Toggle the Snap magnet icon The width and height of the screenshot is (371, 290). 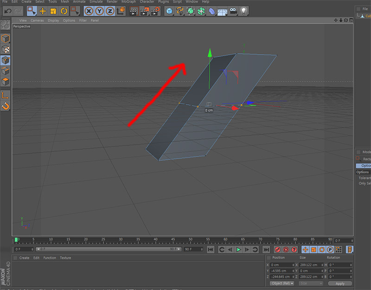tap(5, 107)
